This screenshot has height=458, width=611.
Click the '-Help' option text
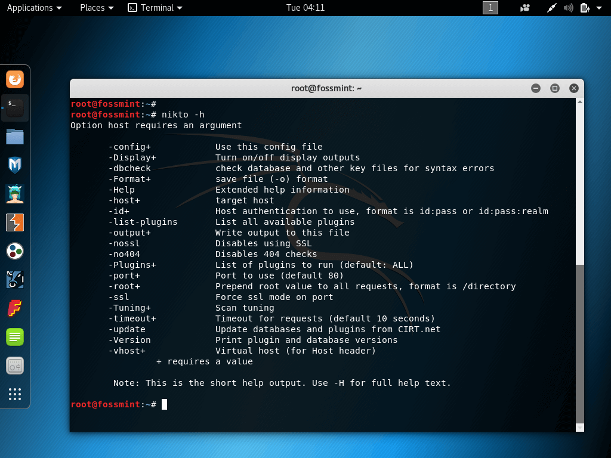[x=121, y=190]
